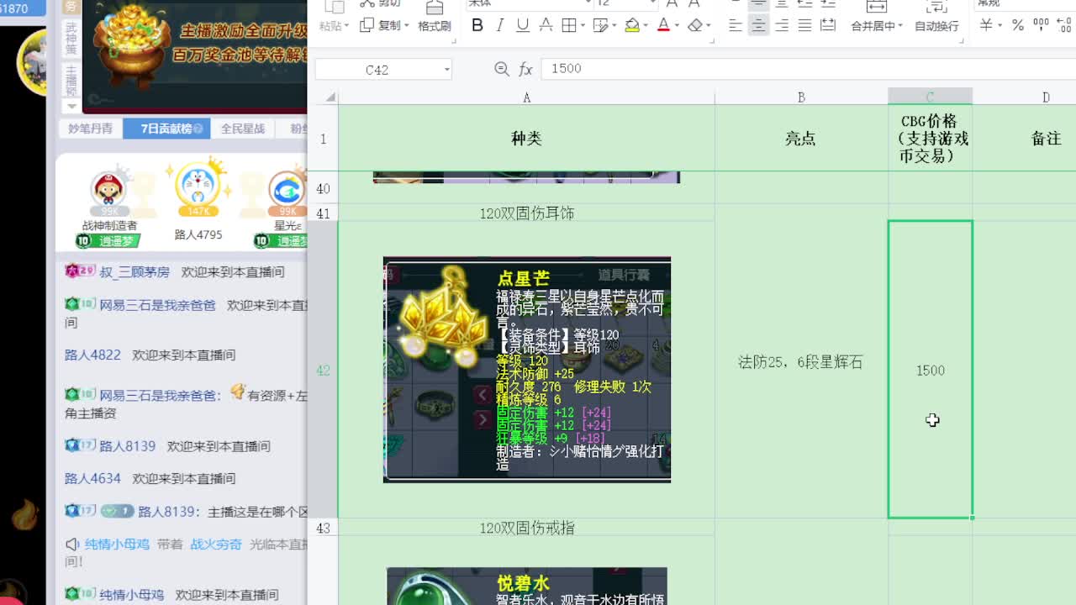
Task: Click the formula bar containing 1500
Action: [807, 69]
